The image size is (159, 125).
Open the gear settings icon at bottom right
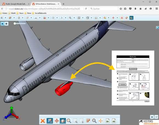click(152, 117)
